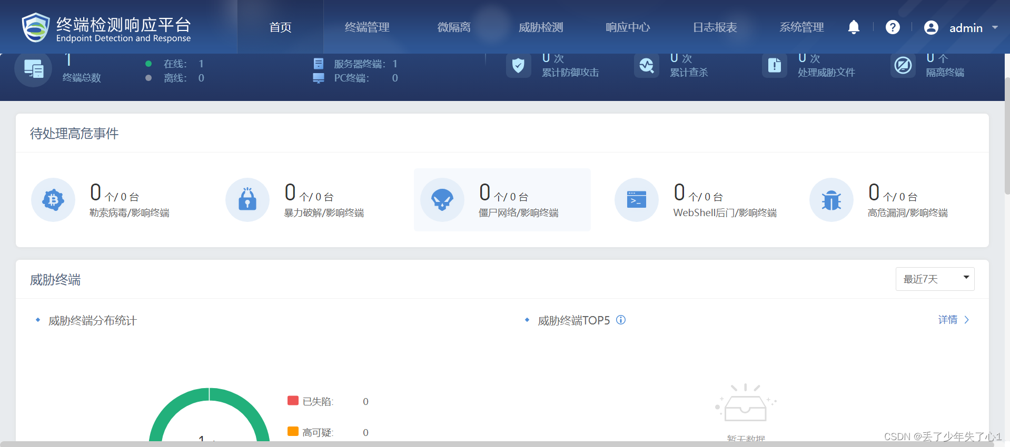Click the 累计防御攻击 shield icon
1010x447 pixels.
pyautogui.click(x=518, y=66)
